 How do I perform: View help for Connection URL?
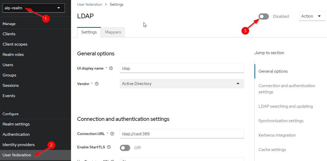tap(112, 134)
